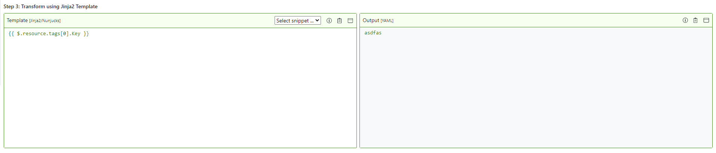Screen dimensions: 716x153
Task: Click the Template panel header bar
Action: (168, 21)
